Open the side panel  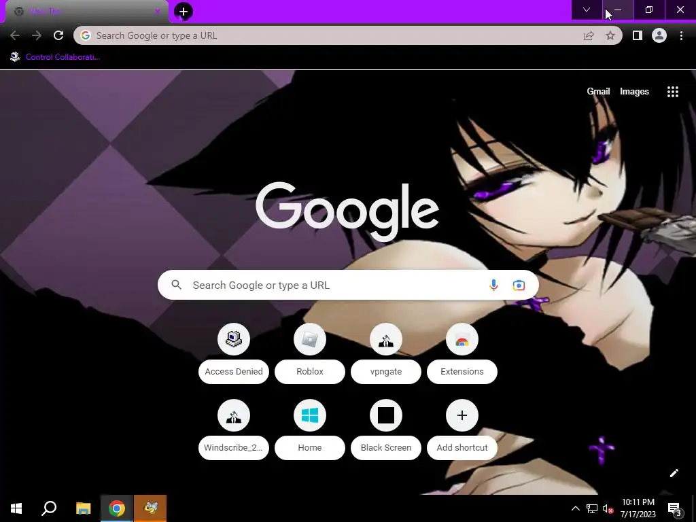pos(638,35)
